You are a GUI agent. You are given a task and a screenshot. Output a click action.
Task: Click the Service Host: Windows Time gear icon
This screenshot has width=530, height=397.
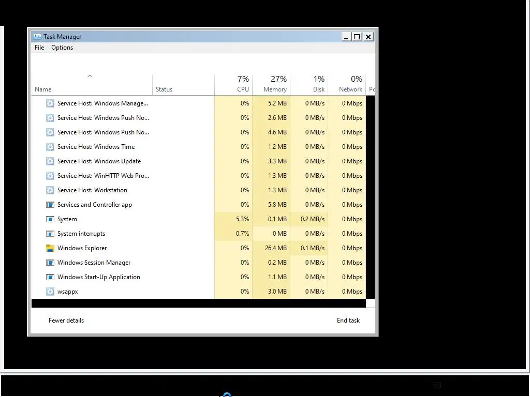pos(50,147)
